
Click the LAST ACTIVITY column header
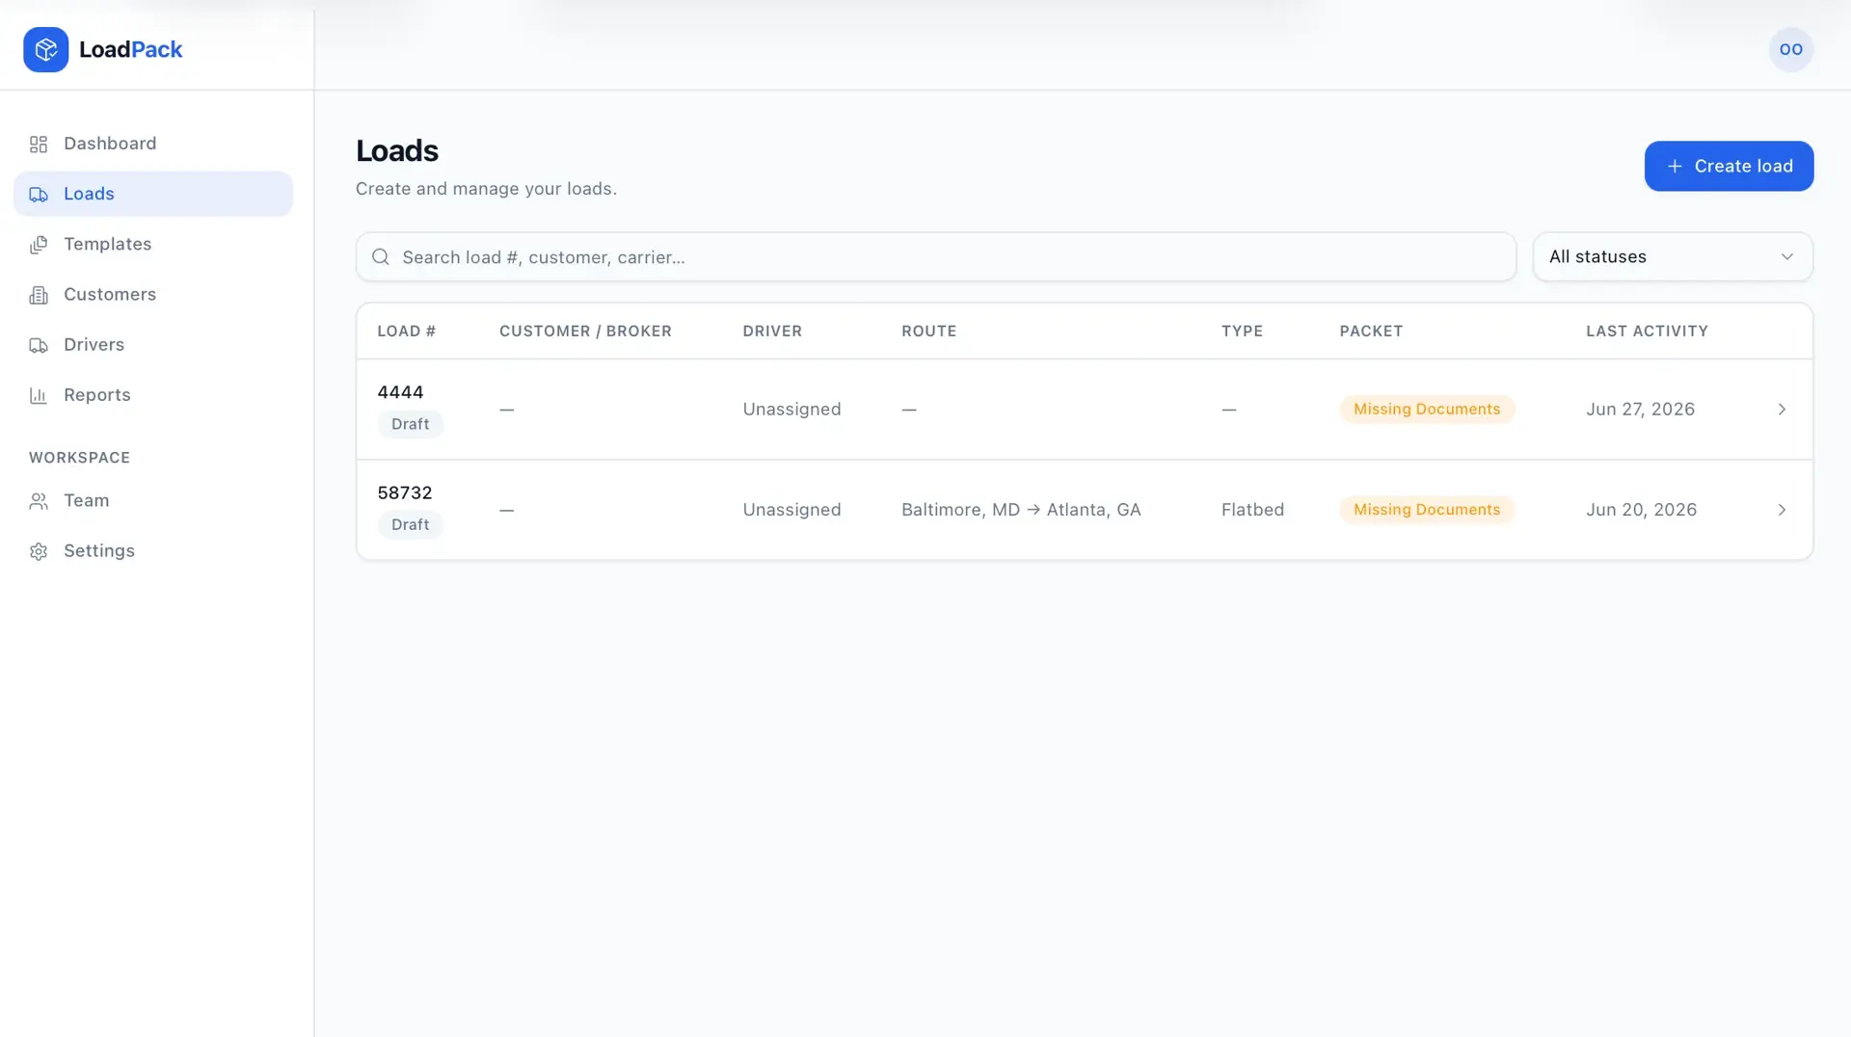pos(1647,331)
